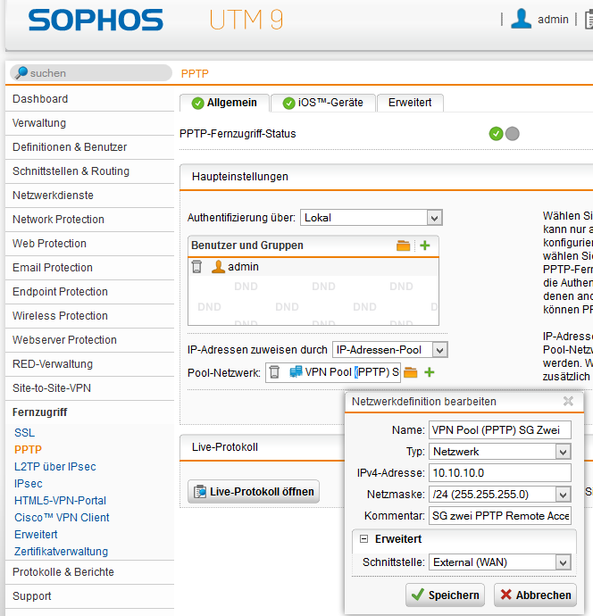Click the admin user icon in header
This screenshot has width=593, height=616.
pyautogui.click(x=521, y=19)
